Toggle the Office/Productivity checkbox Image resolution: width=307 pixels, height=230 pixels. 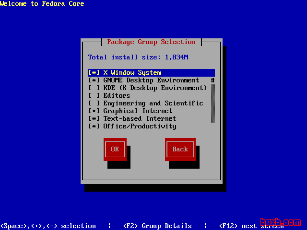click(94, 126)
